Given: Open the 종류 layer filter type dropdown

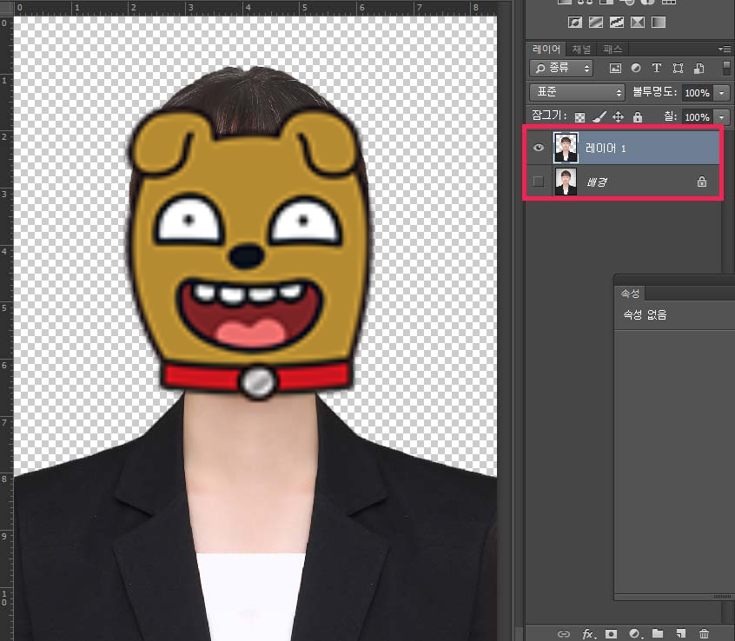Looking at the screenshot, I should (x=561, y=69).
